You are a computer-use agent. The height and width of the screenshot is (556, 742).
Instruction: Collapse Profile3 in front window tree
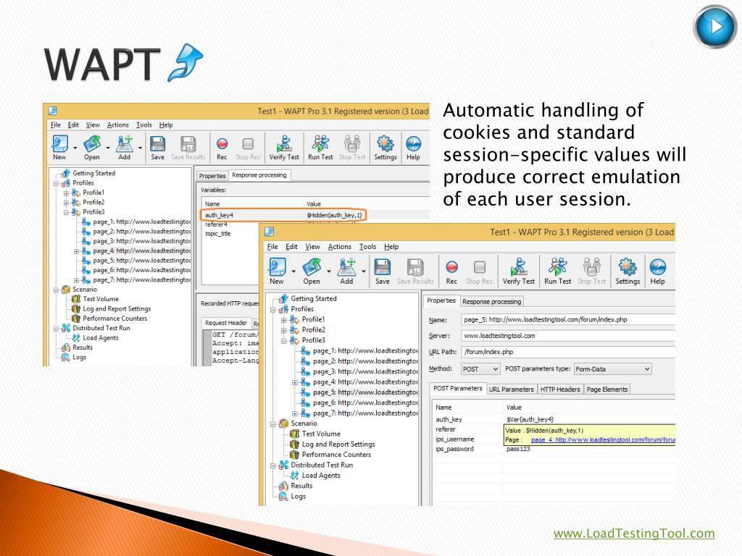[283, 340]
